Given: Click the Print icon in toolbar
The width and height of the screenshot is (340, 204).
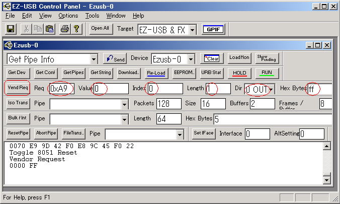Looking at the screenshot, I should click(65, 29).
